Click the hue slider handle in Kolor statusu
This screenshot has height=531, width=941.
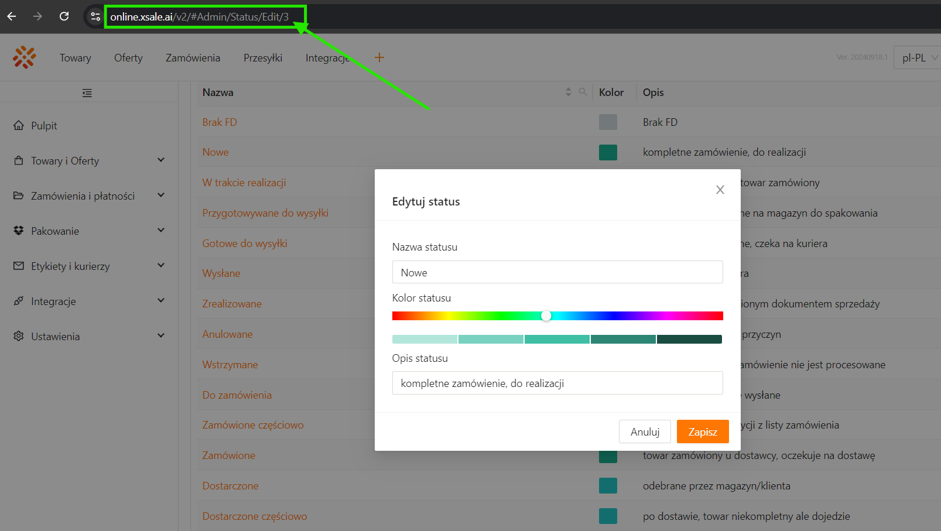546,316
